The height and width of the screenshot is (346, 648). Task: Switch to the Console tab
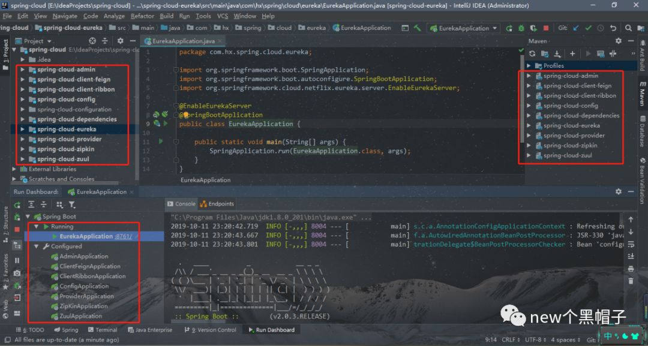click(181, 204)
